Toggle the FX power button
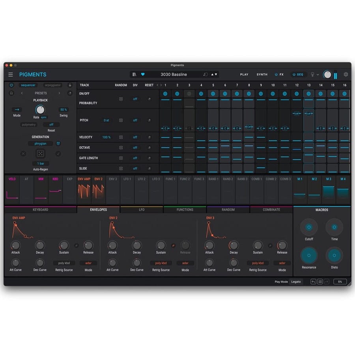Screen dimensions: 355x355 point(276,75)
